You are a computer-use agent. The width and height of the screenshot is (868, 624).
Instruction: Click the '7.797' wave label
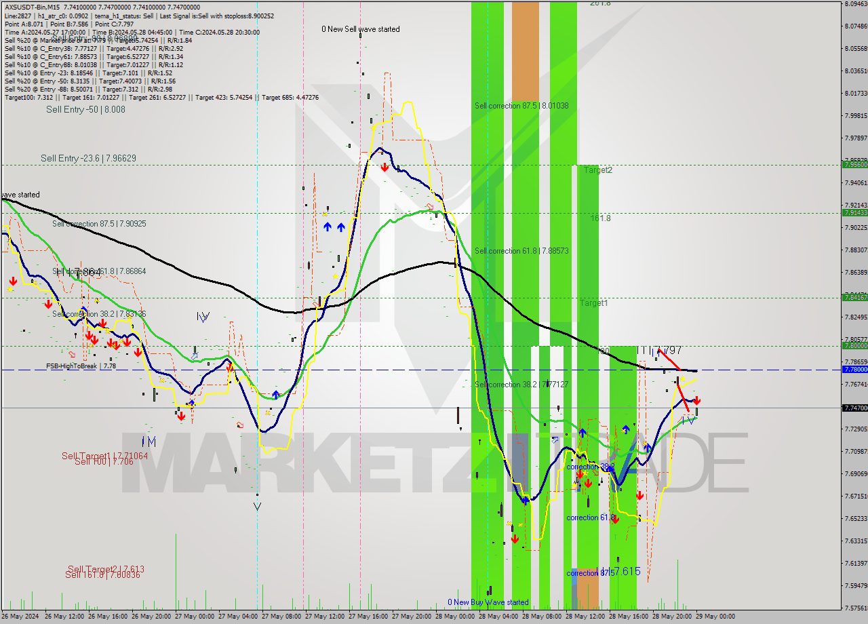[668, 351]
